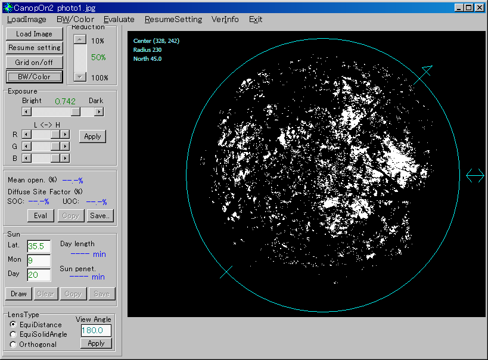The height and width of the screenshot is (360, 488).
Task: Open the LoadImage menu
Action: click(27, 19)
